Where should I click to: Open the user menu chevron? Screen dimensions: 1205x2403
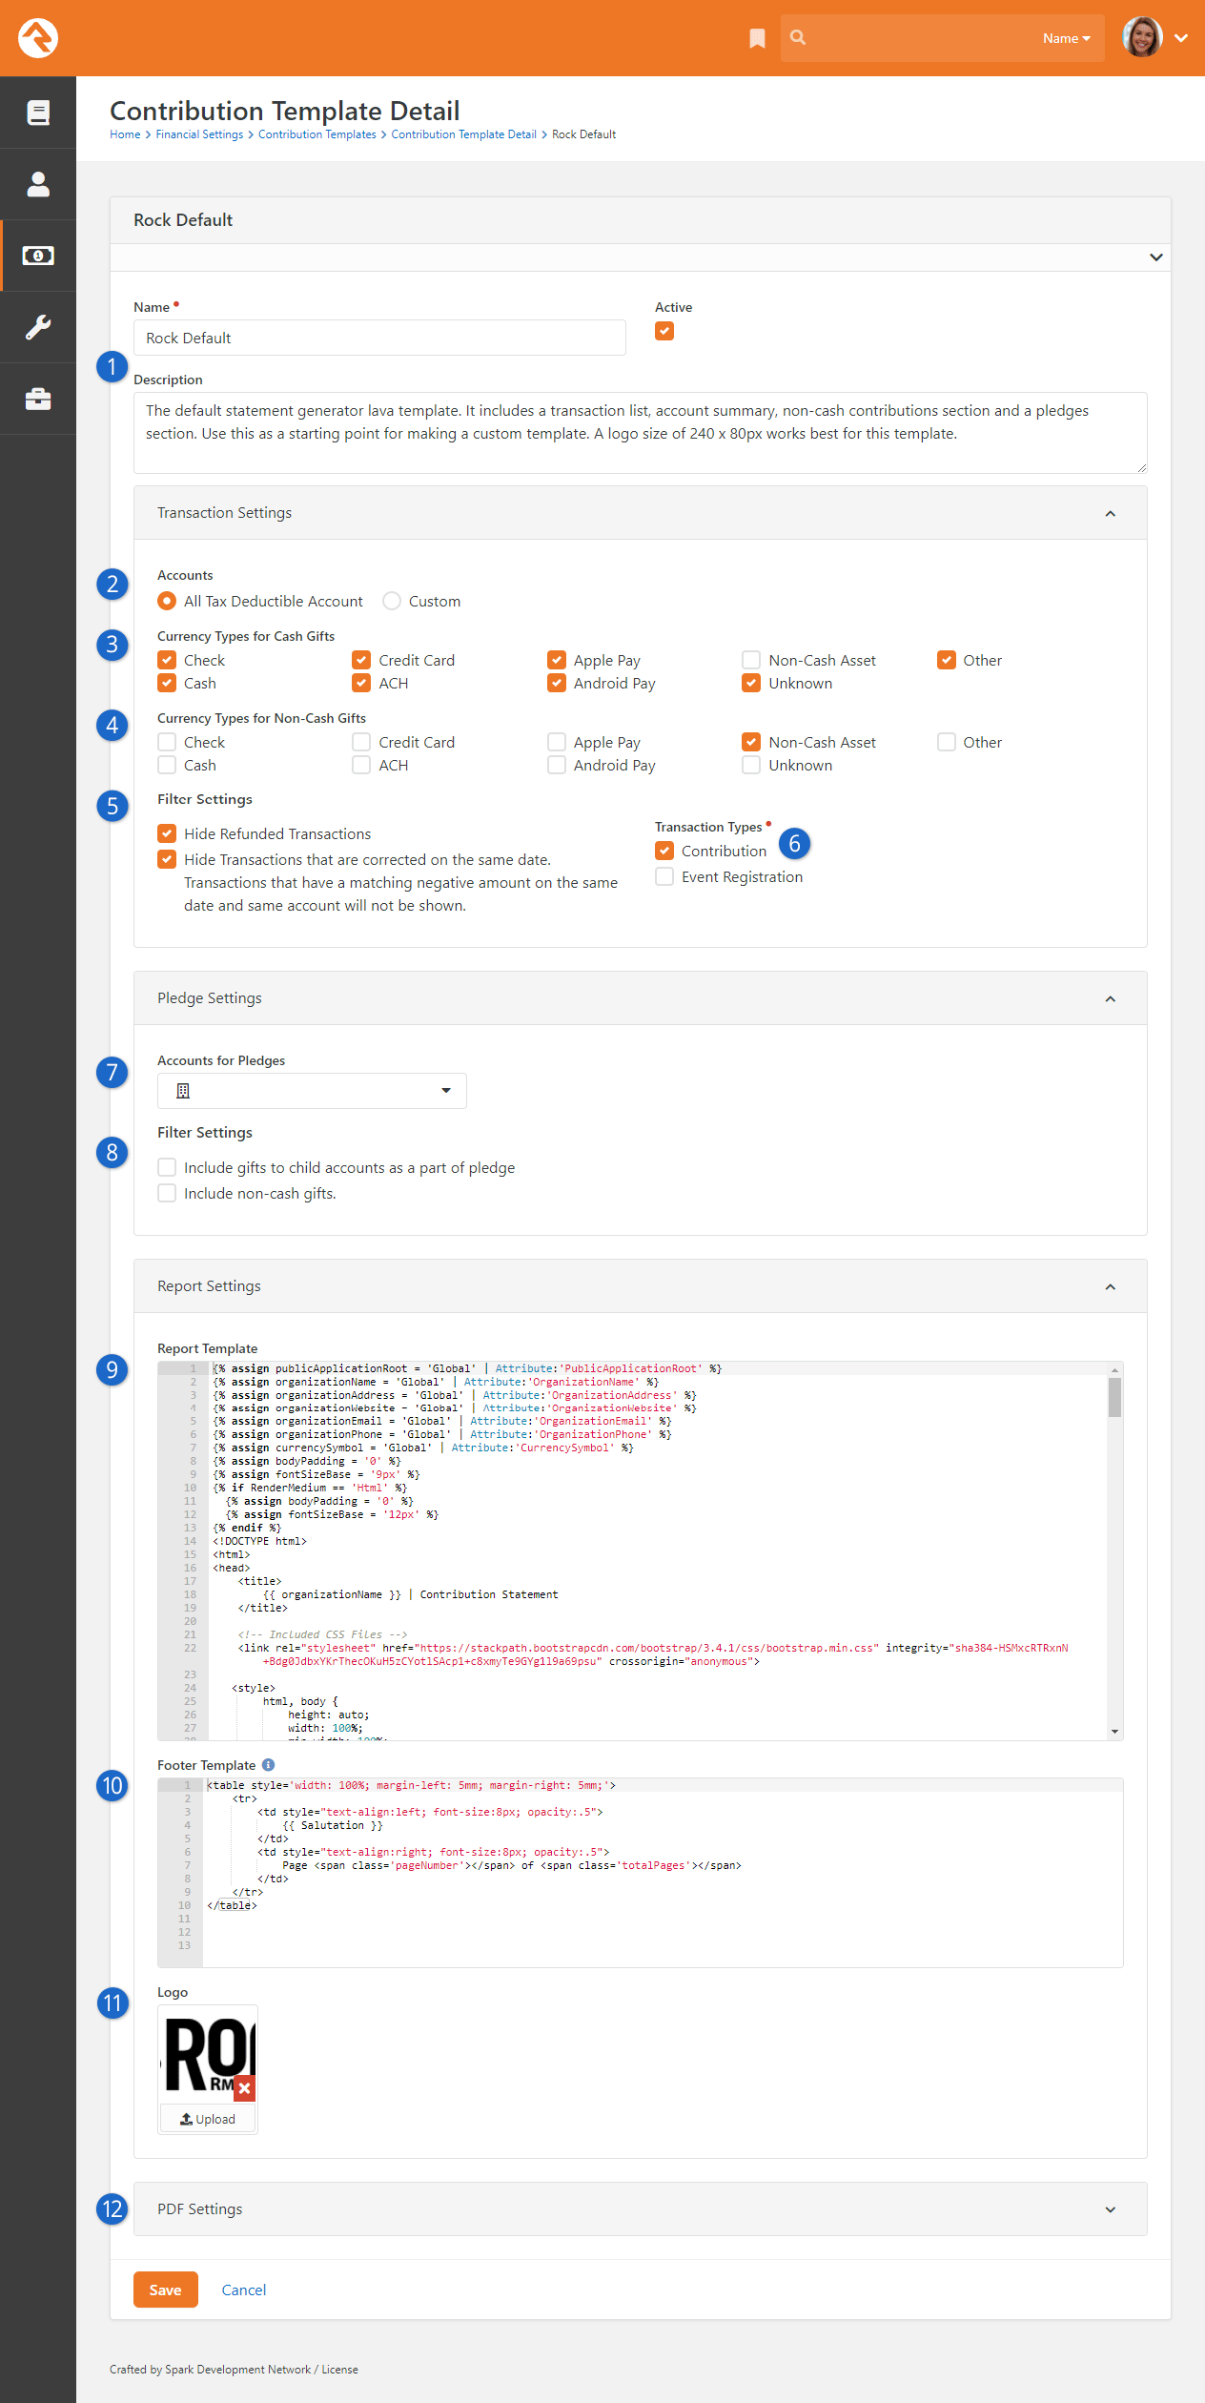pos(1181,38)
